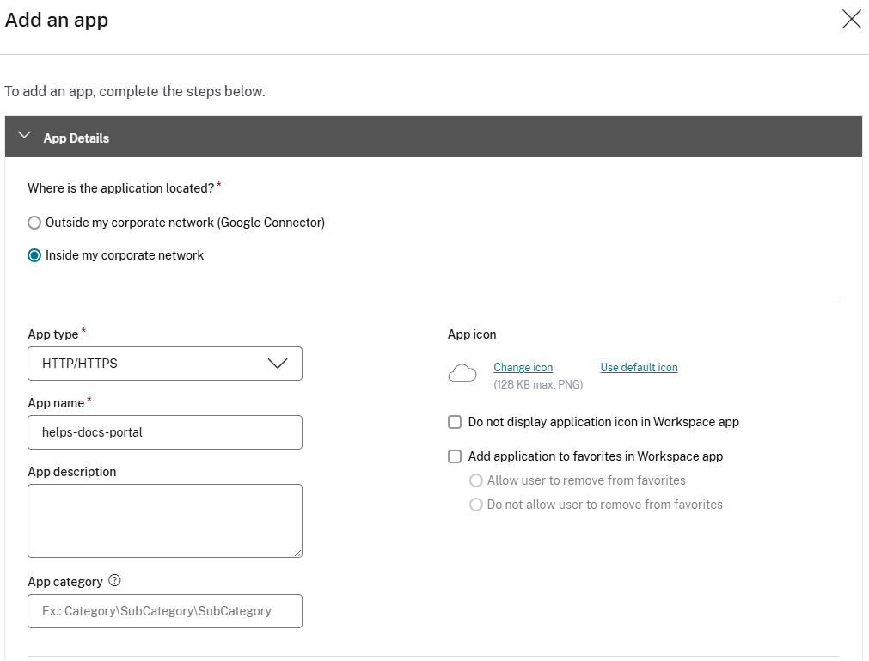Click the Where is the application located label

pos(120,187)
